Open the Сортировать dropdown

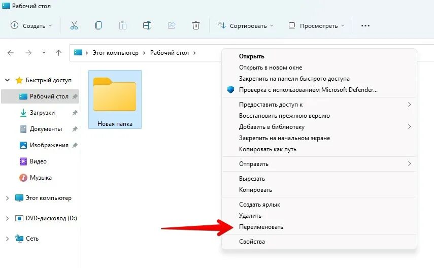[x=245, y=26]
